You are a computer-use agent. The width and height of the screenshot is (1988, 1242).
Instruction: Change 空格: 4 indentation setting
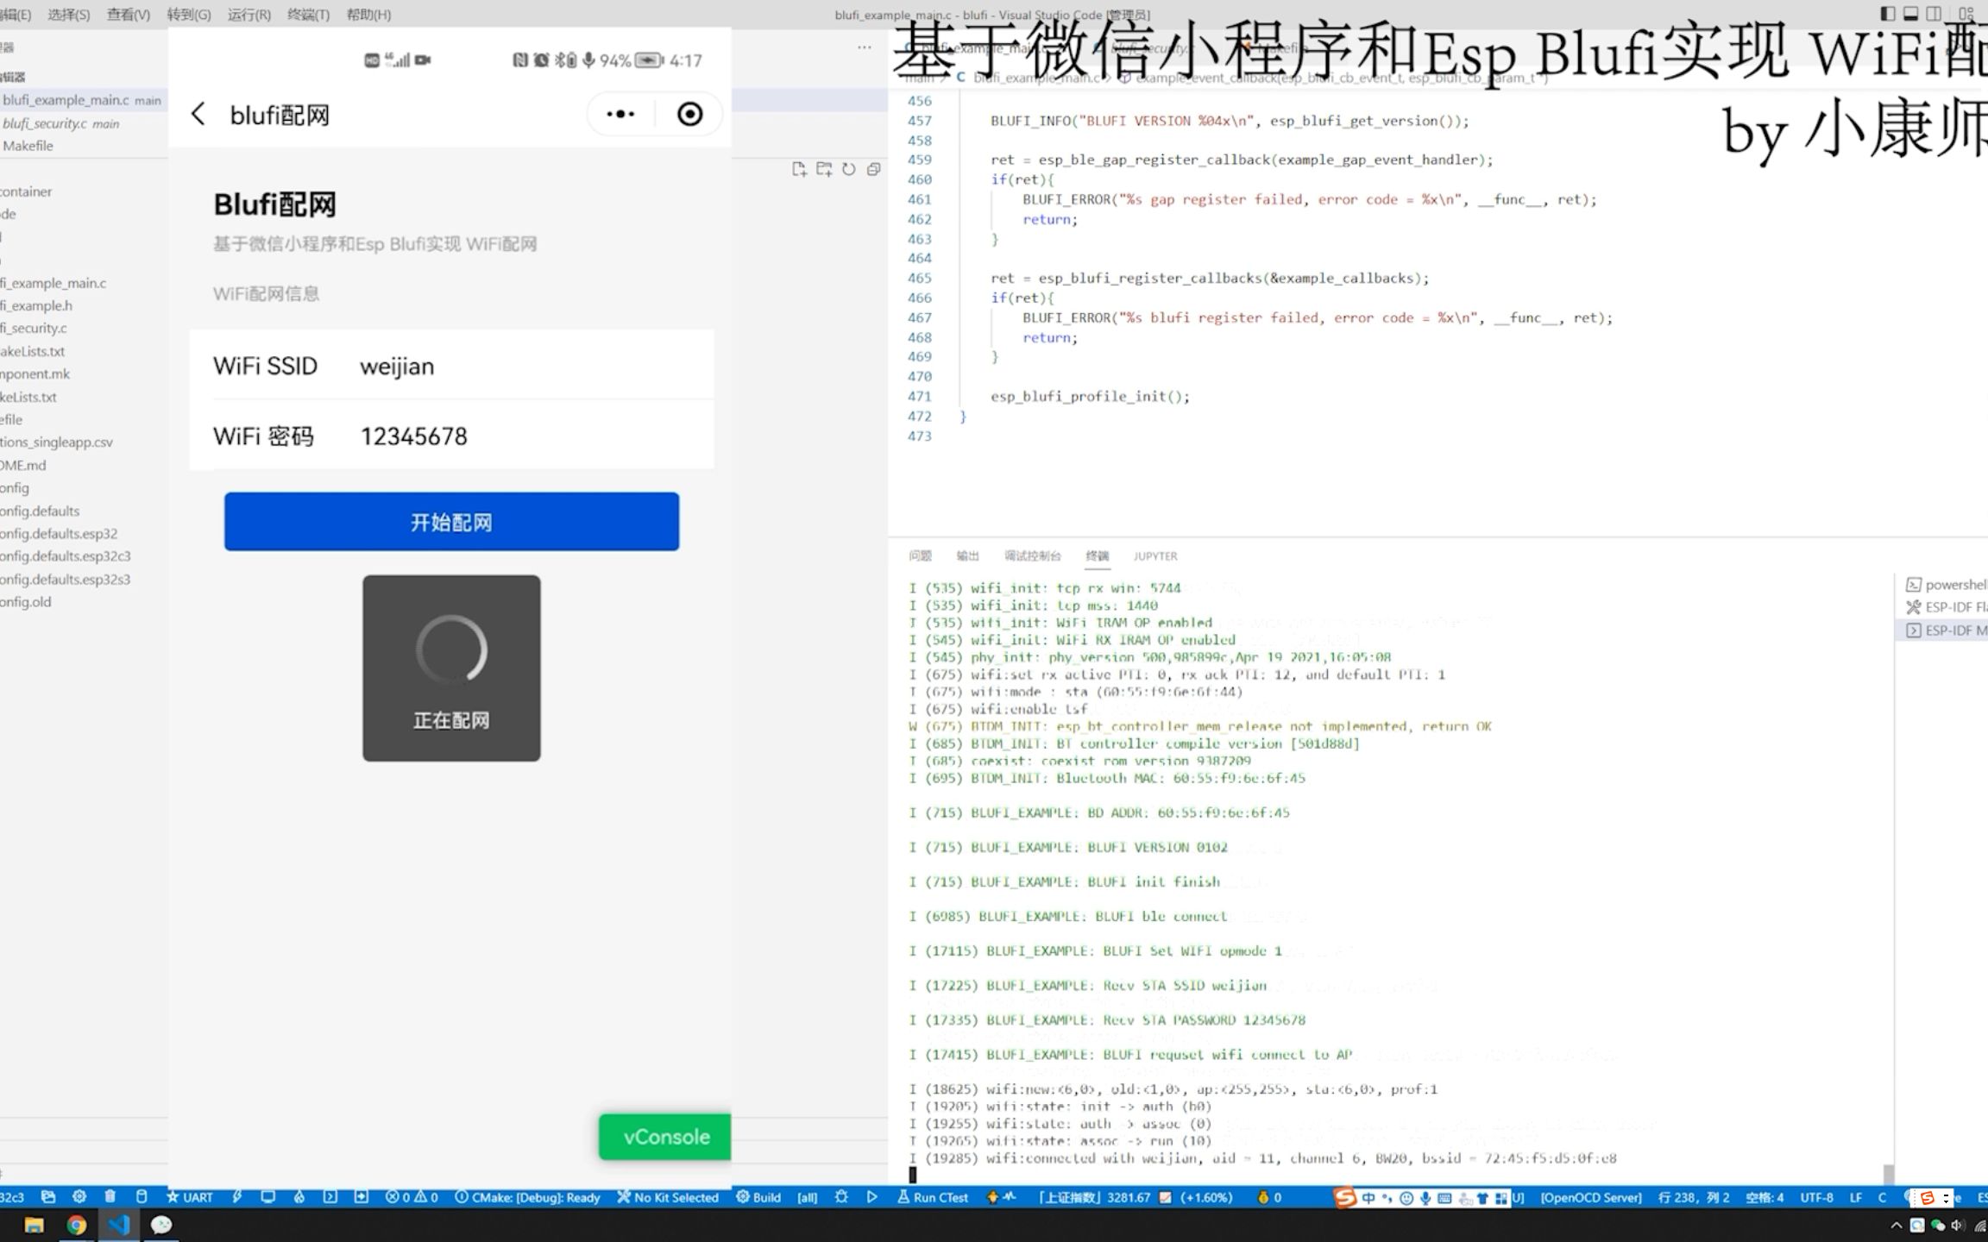tap(1765, 1196)
